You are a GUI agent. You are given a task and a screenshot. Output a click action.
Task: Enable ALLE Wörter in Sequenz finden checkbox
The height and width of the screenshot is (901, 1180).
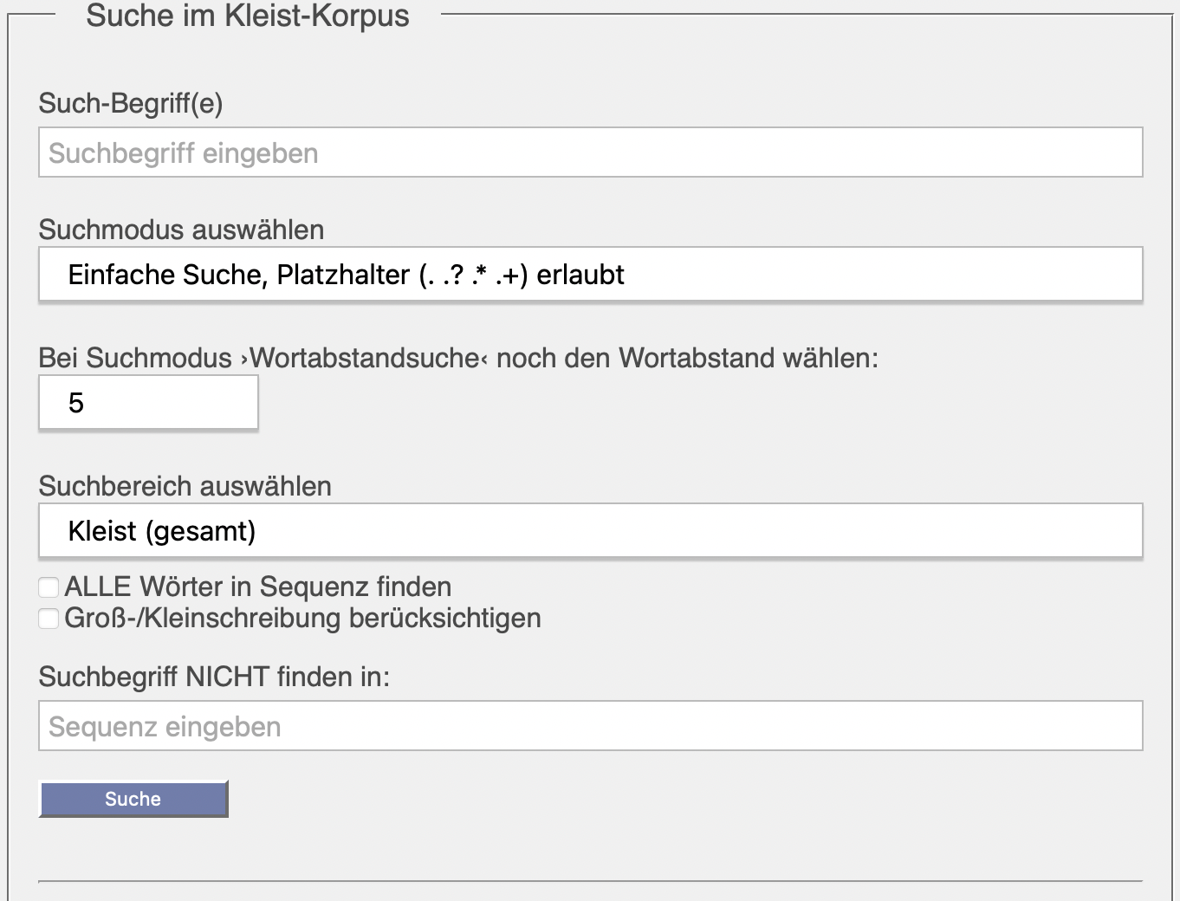pyautogui.click(x=49, y=587)
